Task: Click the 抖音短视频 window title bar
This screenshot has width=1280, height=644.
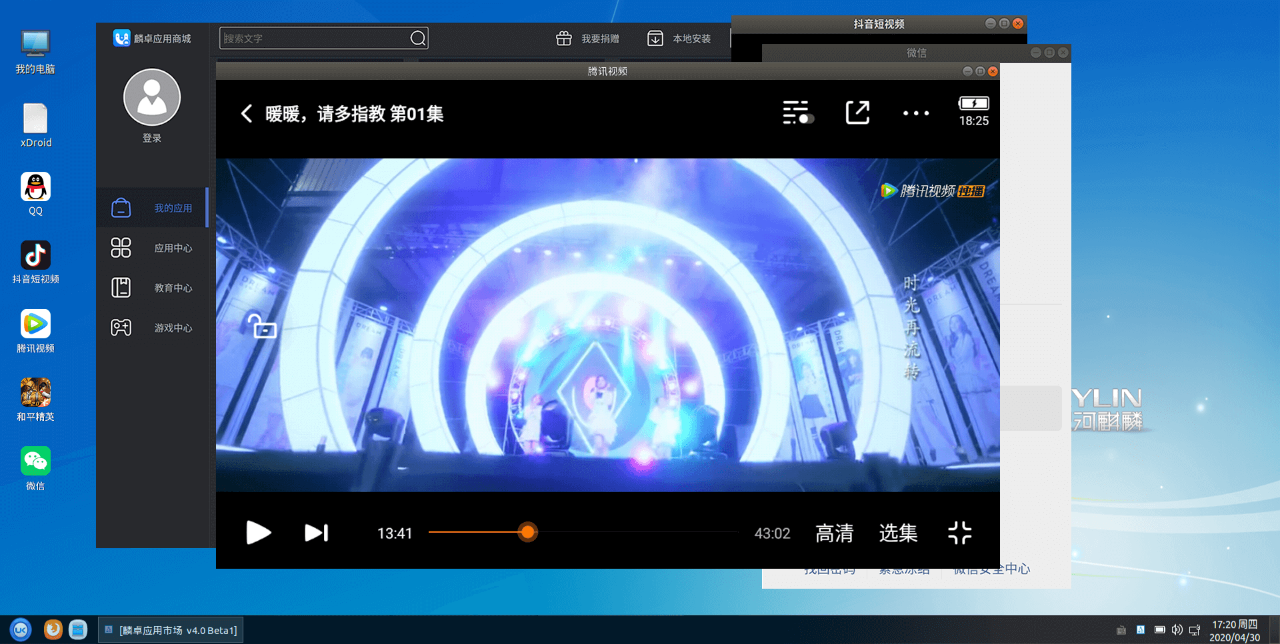Action: coord(879,24)
